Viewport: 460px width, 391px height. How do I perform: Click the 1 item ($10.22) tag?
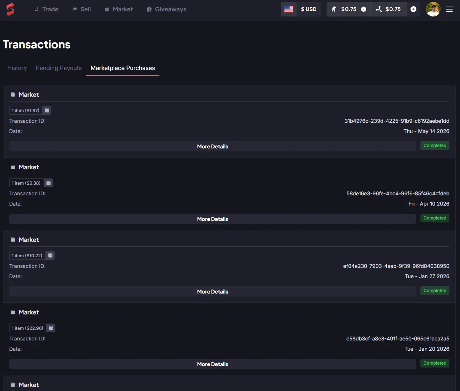[x=27, y=255]
